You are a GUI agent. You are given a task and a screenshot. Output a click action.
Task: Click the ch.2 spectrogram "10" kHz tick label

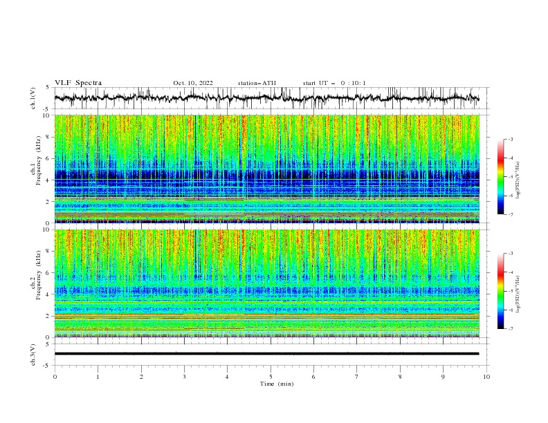[x=47, y=229]
